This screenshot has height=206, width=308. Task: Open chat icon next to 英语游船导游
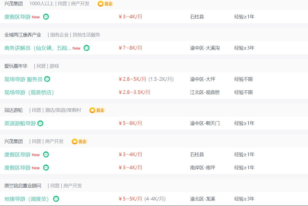tap(40, 123)
